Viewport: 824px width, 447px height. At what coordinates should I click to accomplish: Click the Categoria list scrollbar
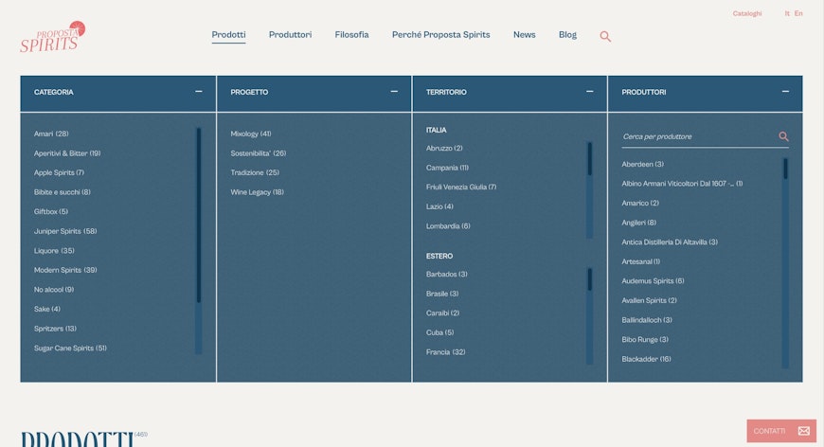(x=199, y=241)
